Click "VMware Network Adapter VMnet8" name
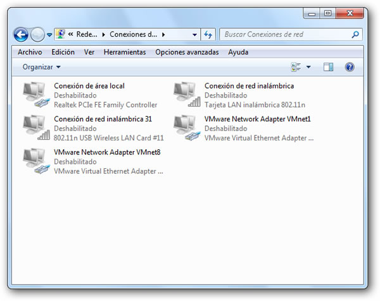The height and width of the screenshot is (301, 380). click(107, 152)
